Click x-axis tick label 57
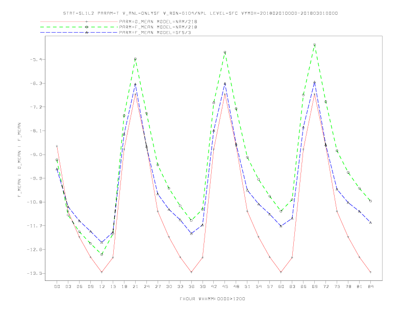The image size is (404, 312). (270, 287)
